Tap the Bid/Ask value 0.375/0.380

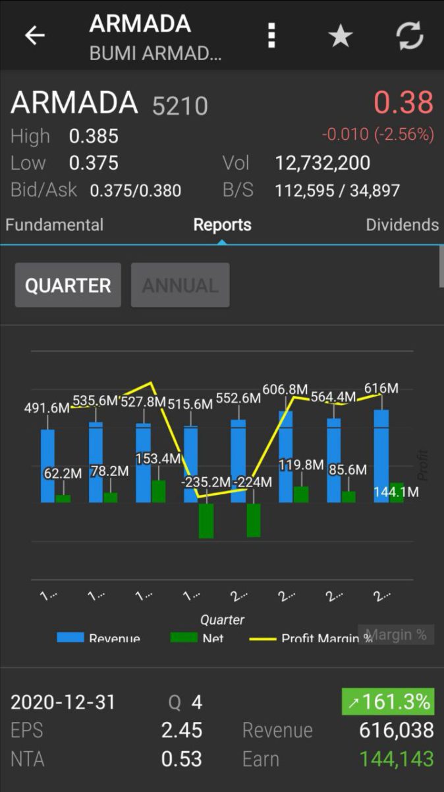pyautogui.click(x=136, y=191)
